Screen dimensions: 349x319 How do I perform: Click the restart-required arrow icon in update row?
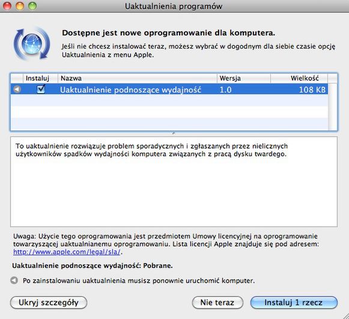(17, 90)
